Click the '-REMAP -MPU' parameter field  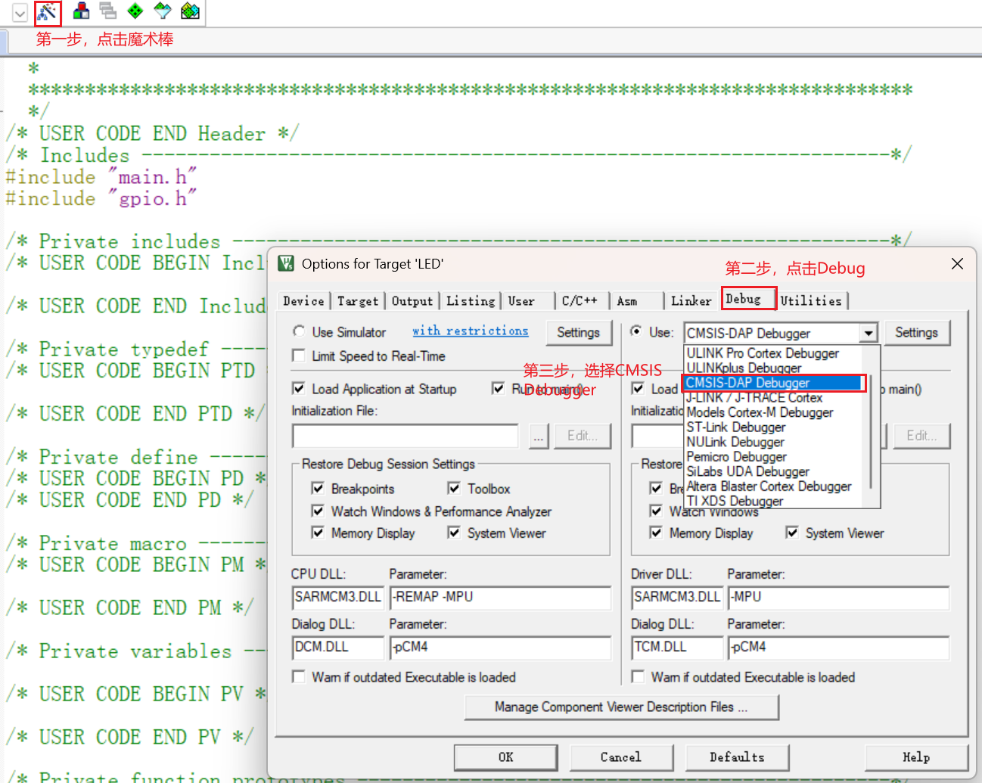coord(500,597)
